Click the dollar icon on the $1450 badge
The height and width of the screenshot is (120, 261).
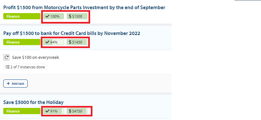[70, 42]
